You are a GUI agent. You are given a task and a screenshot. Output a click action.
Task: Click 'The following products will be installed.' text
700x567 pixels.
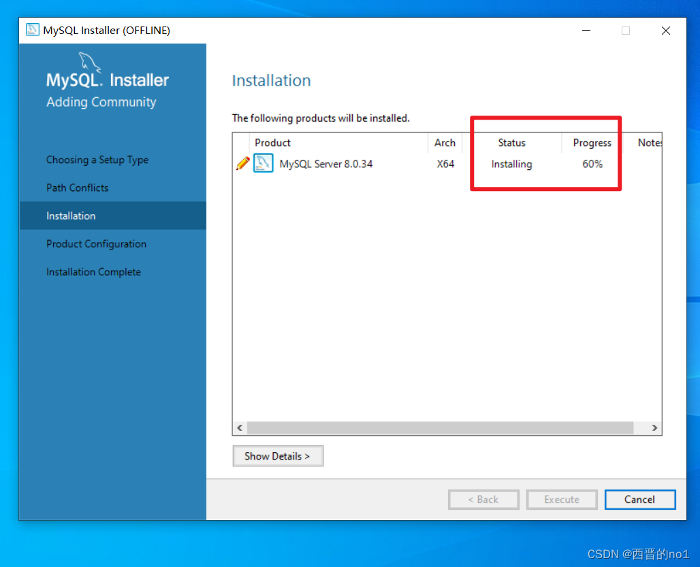321,118
